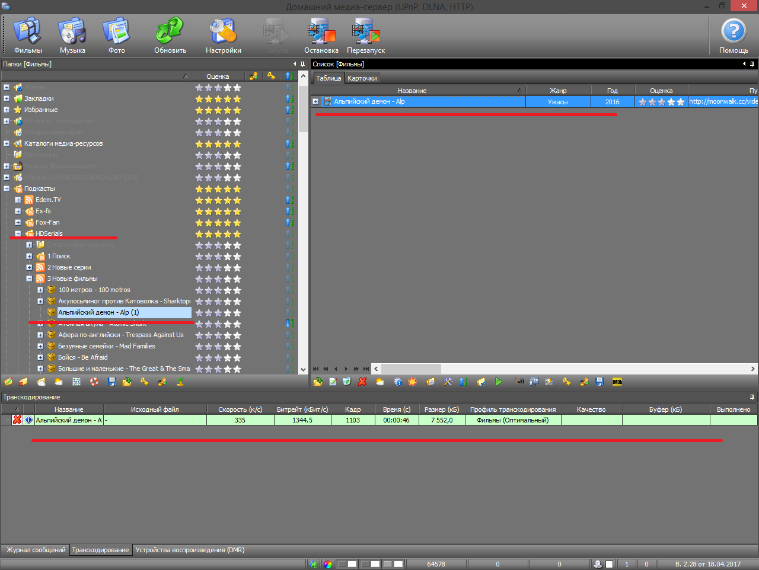Cancel transcoding job via red X icon
This screenshot has width=759, height=570.
coord(17,420)
